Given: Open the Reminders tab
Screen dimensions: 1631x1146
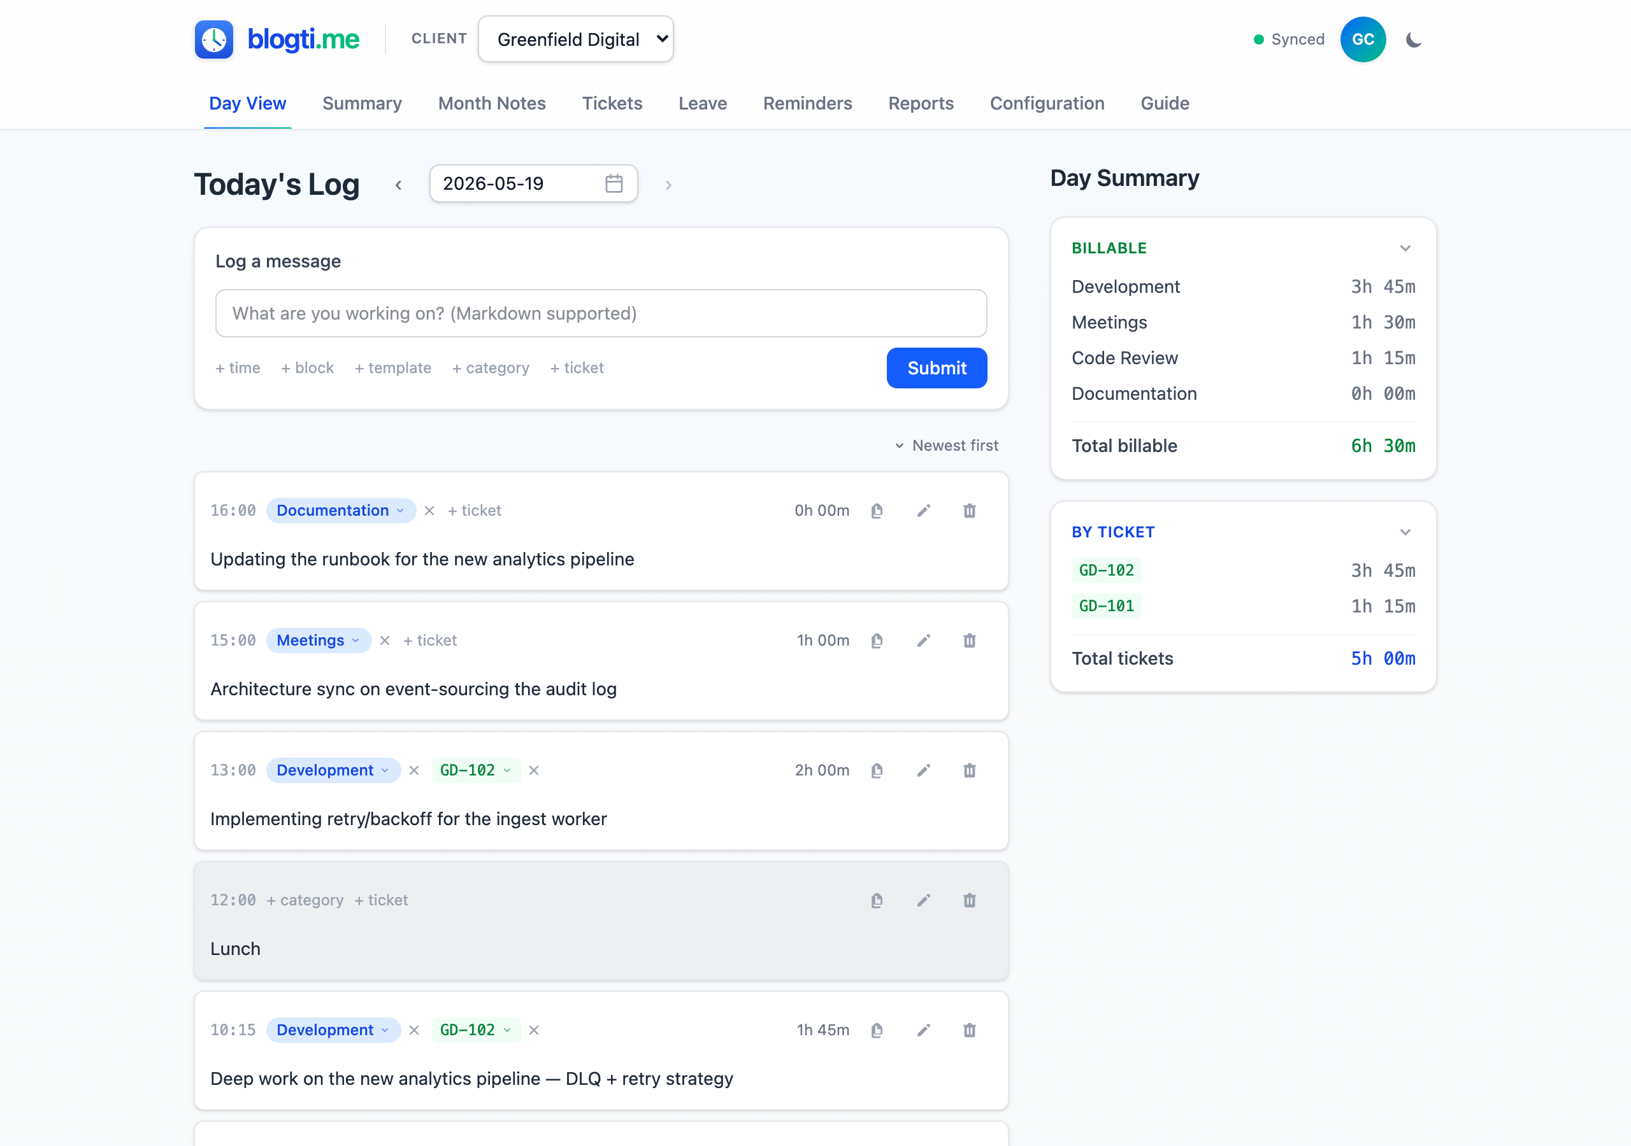Looking at the screenshot, I should tap(807, 104).
